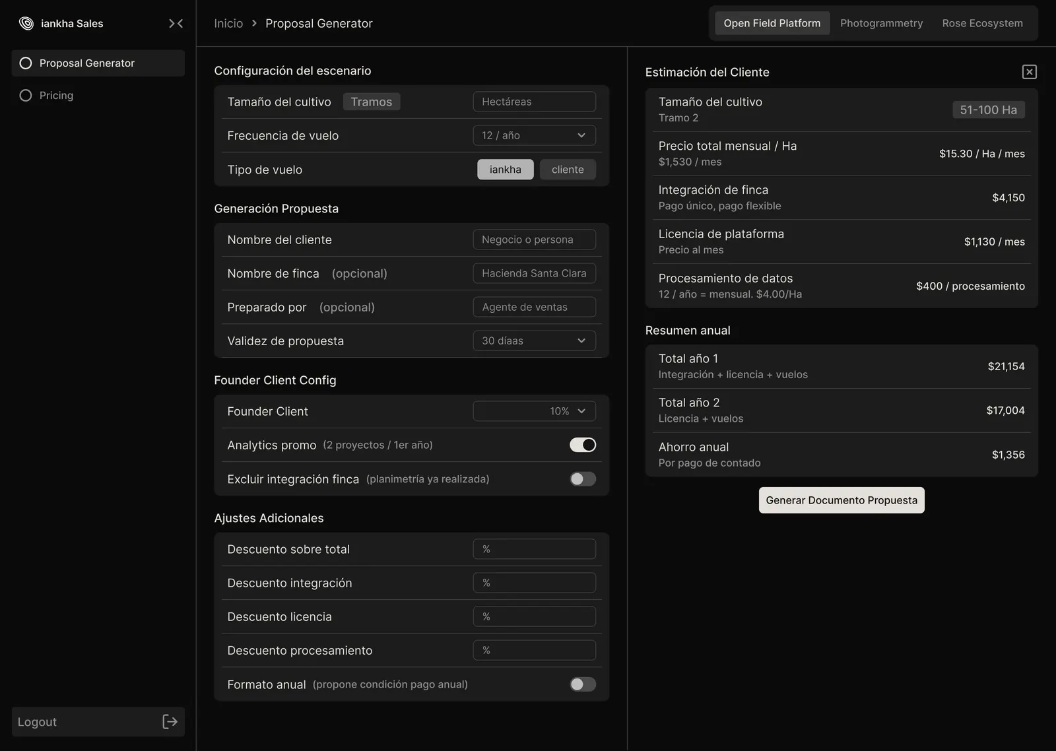The height and width of the screenshot is (751, 1056).
Task: Toggle the Tramos mode for crop size
Action: pos(372,102)
